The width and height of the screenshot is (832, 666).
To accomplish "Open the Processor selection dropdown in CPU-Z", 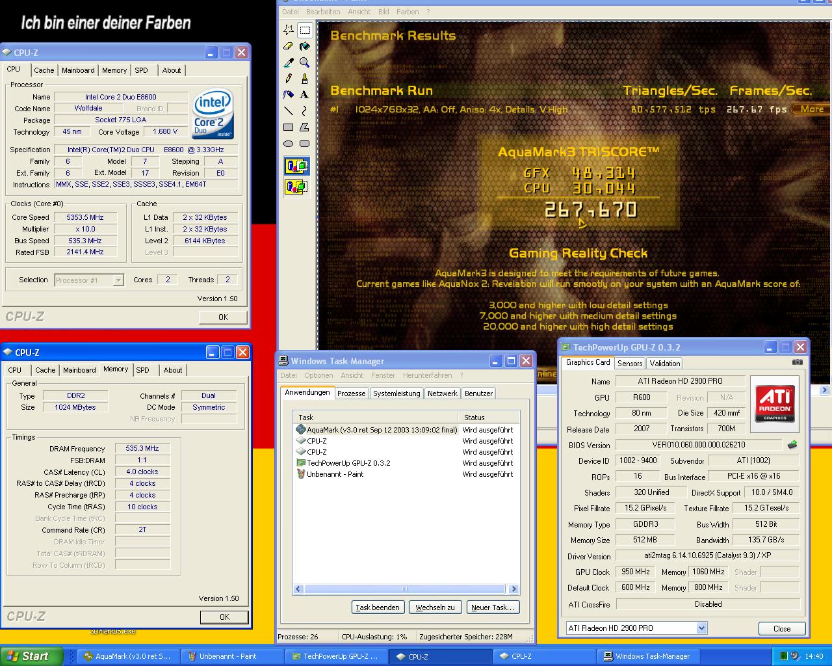I will click(x=118, y=280).
